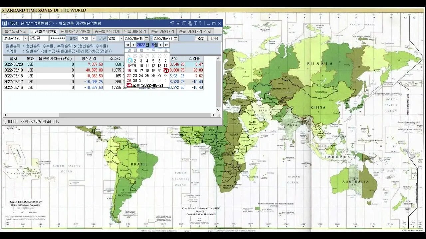Expand the 통화 currency dropdown
The height and width of the screenshot is (239, 426).
tap(94, 38)
